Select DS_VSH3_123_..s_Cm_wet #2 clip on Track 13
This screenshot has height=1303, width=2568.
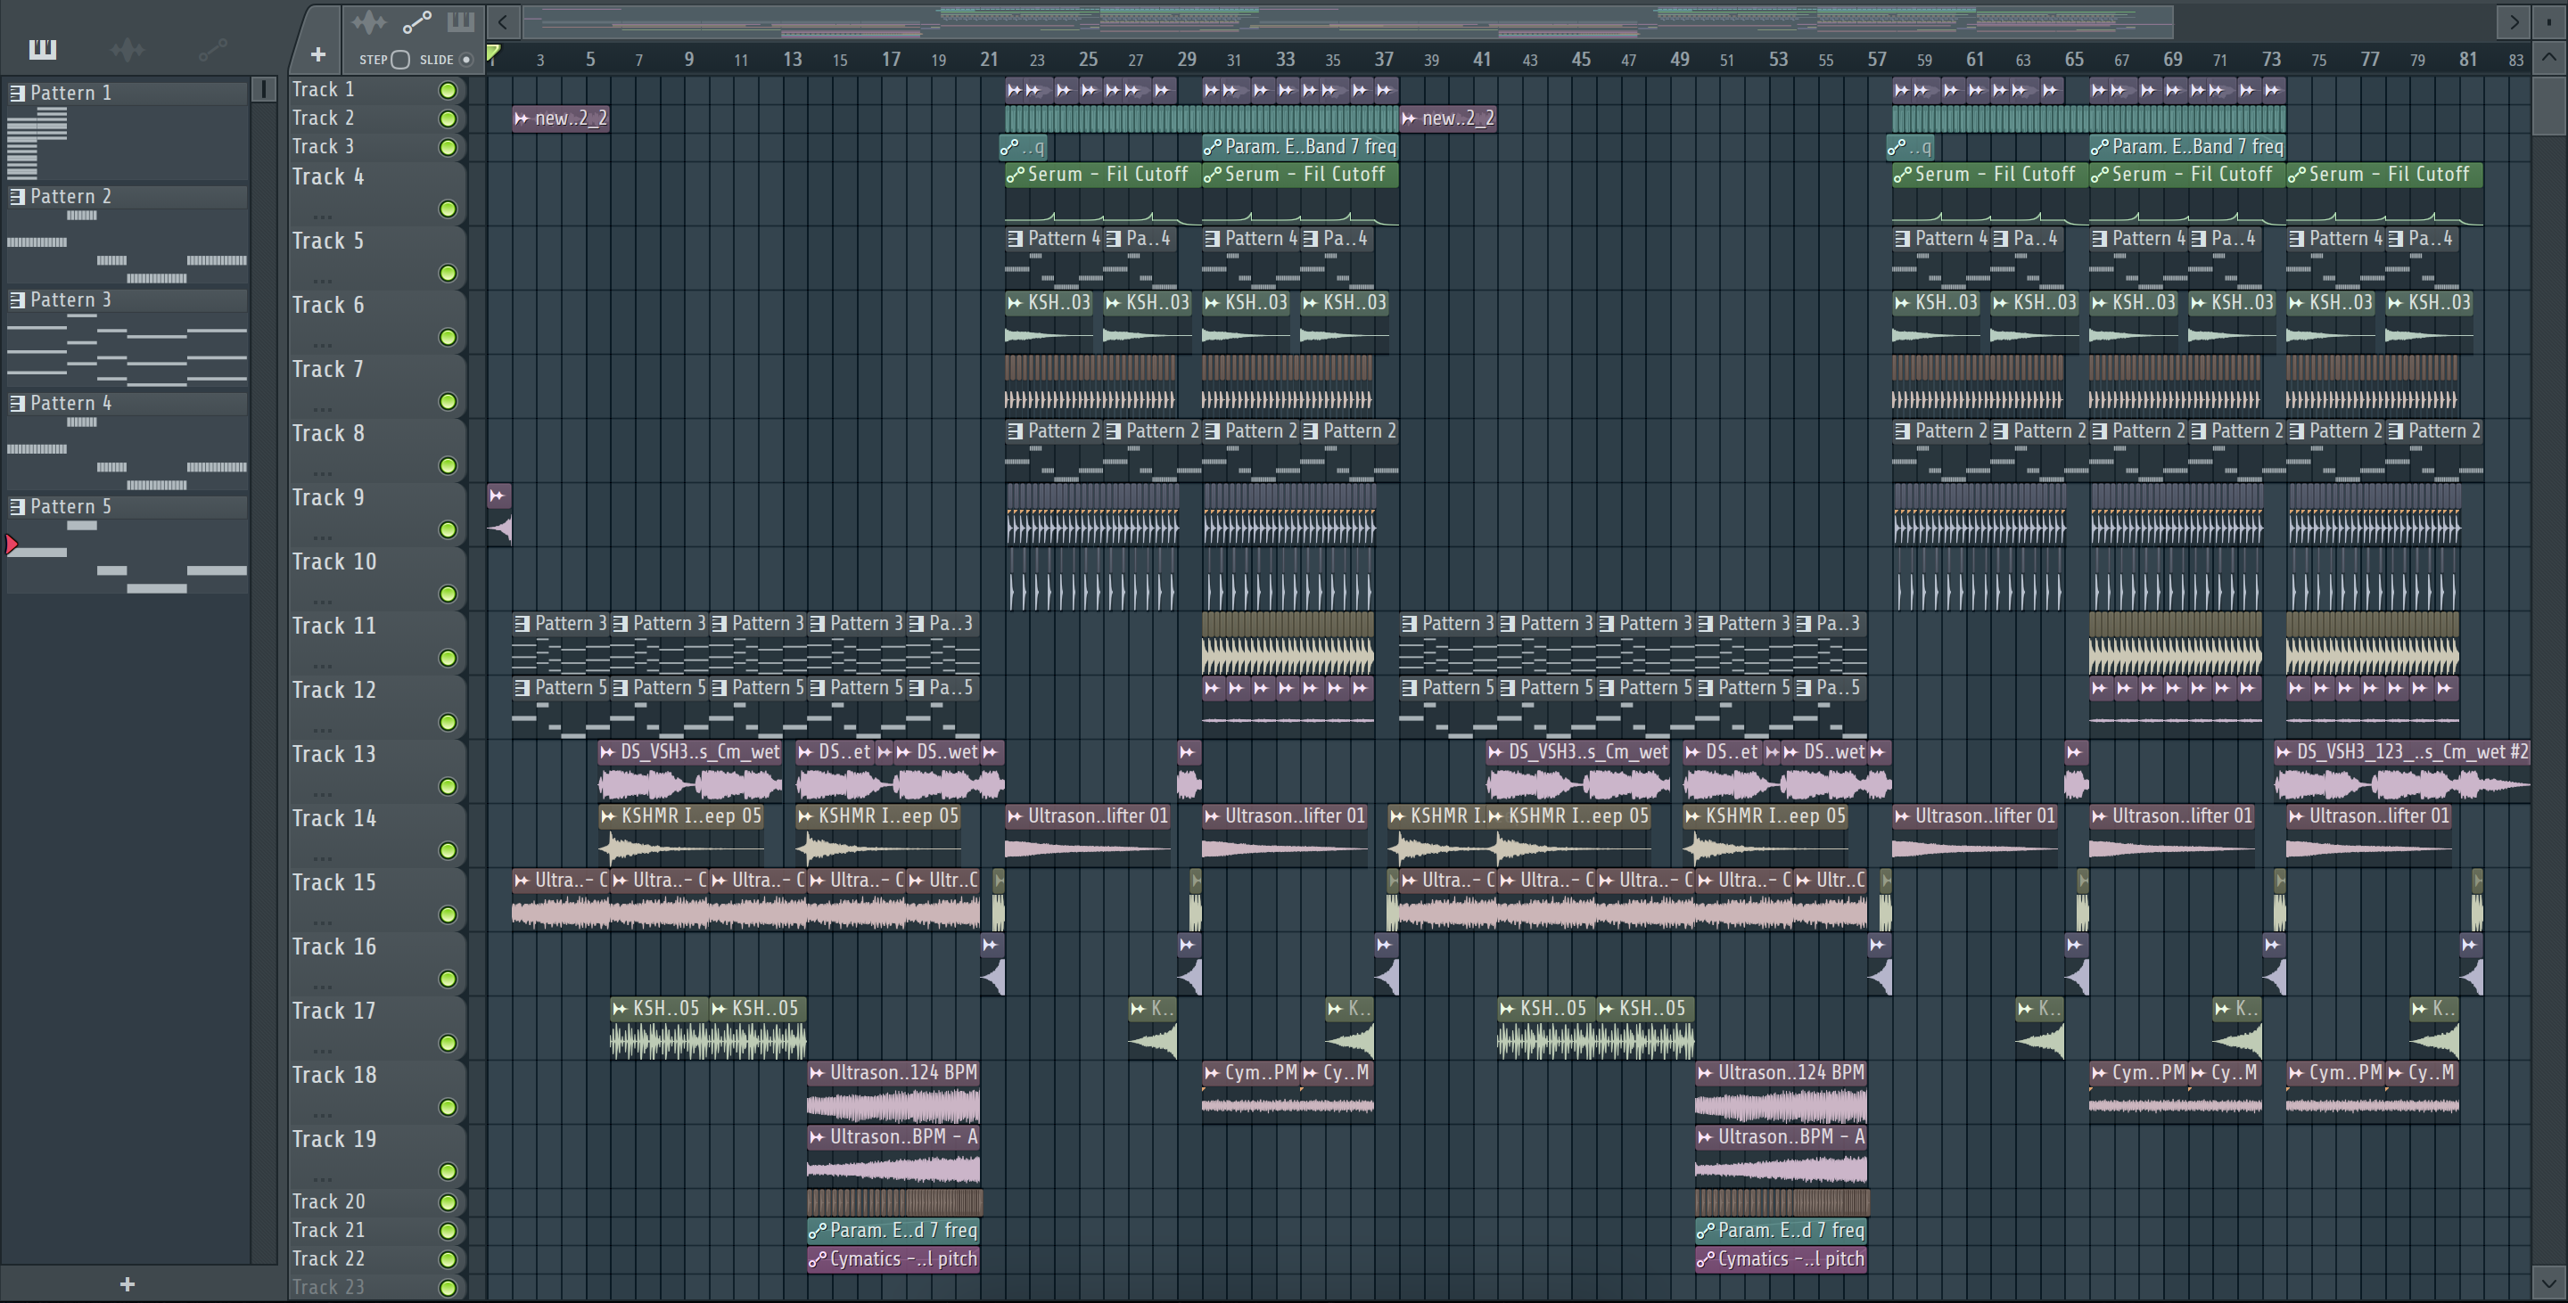coord(2402,771)
